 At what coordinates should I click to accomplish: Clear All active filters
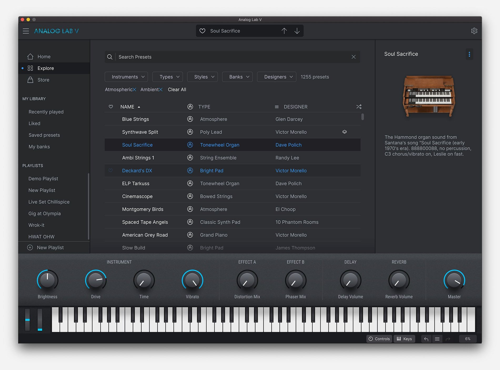pyautogui.click(x=177, y=90)
